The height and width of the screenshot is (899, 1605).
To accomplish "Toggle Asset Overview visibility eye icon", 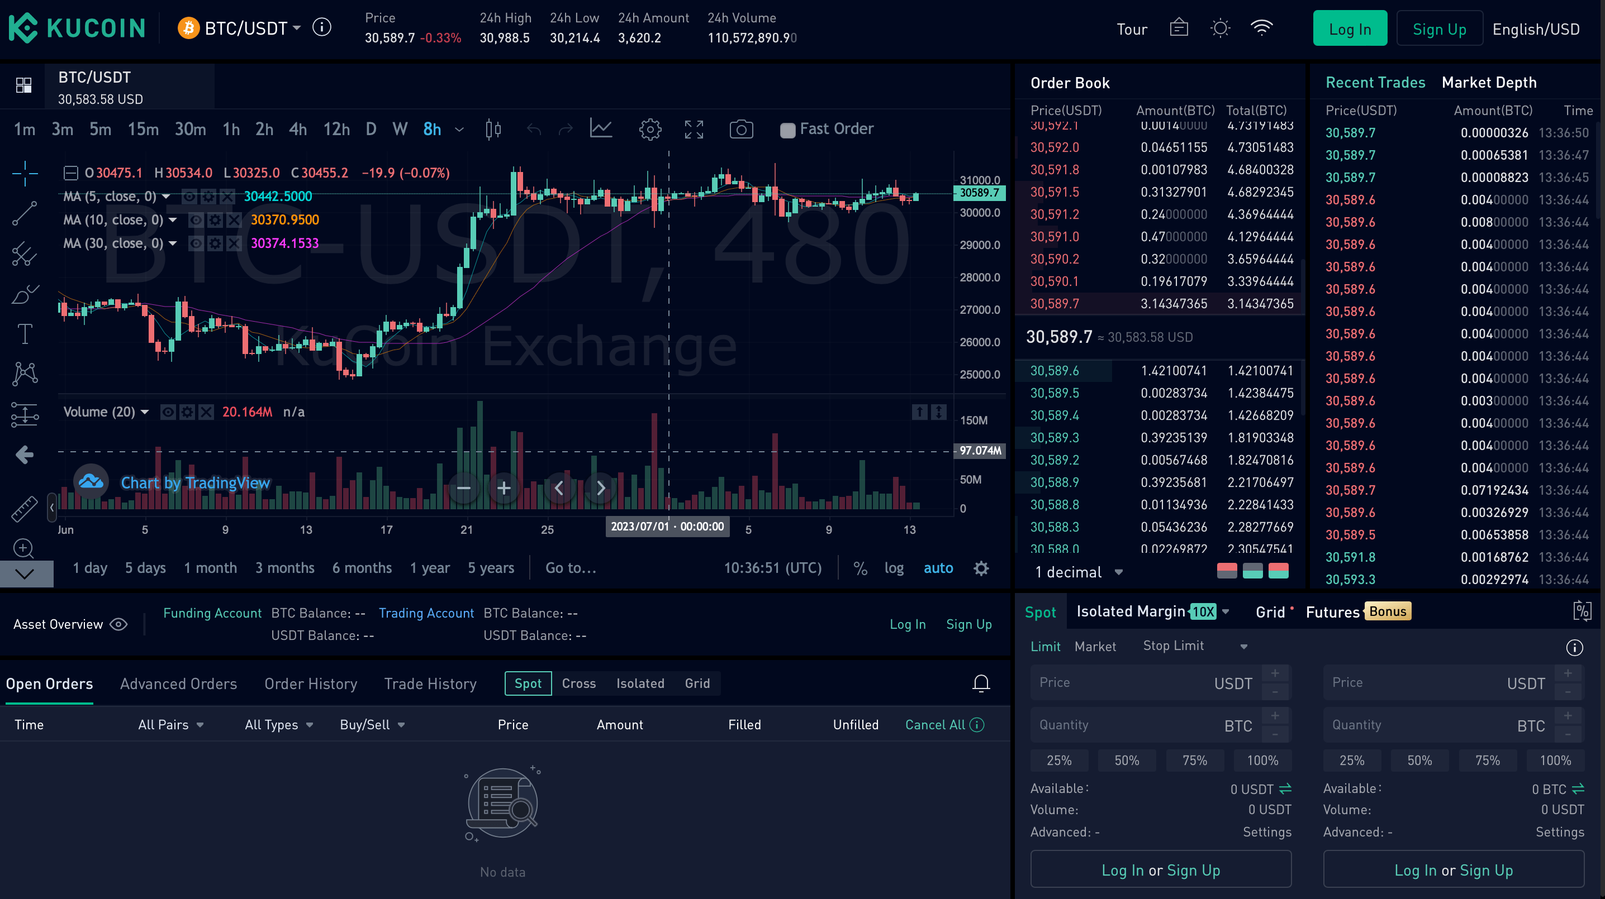I will coord(118,624).
